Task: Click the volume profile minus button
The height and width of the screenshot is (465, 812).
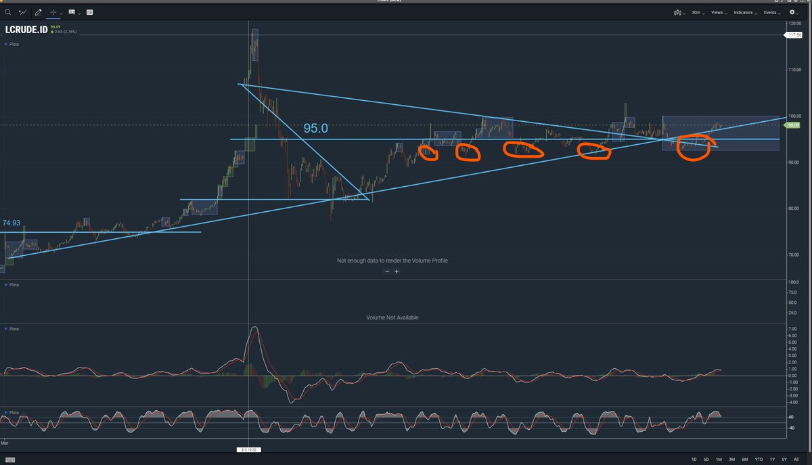Action: [x=388, y=271]
